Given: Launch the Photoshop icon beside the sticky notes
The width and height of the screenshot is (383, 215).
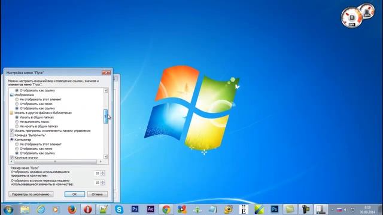Looking at the screenshot, I should click(275, 209).
